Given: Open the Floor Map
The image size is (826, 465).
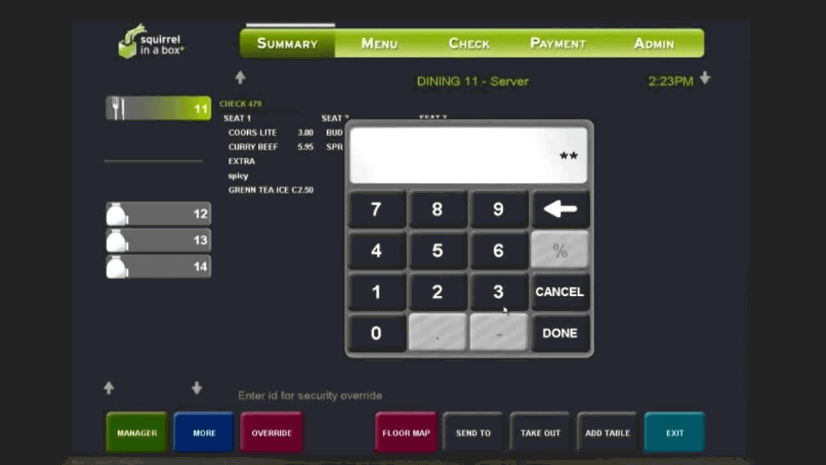Looking at the screenshot, I should (406, 431).
